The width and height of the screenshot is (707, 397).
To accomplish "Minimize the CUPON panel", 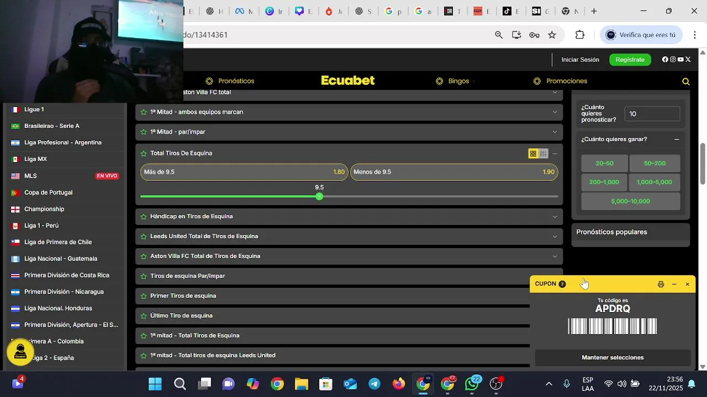I will click(674, 285).
